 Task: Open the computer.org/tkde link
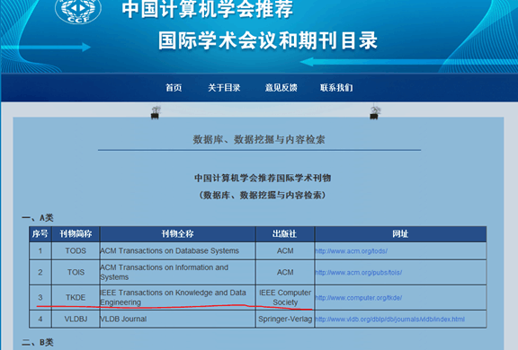(x=359, y=298)
